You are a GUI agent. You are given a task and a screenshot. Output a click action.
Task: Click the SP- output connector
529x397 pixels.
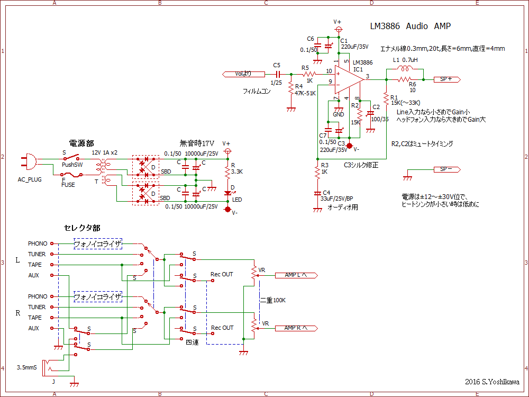[x=446, y=169]
